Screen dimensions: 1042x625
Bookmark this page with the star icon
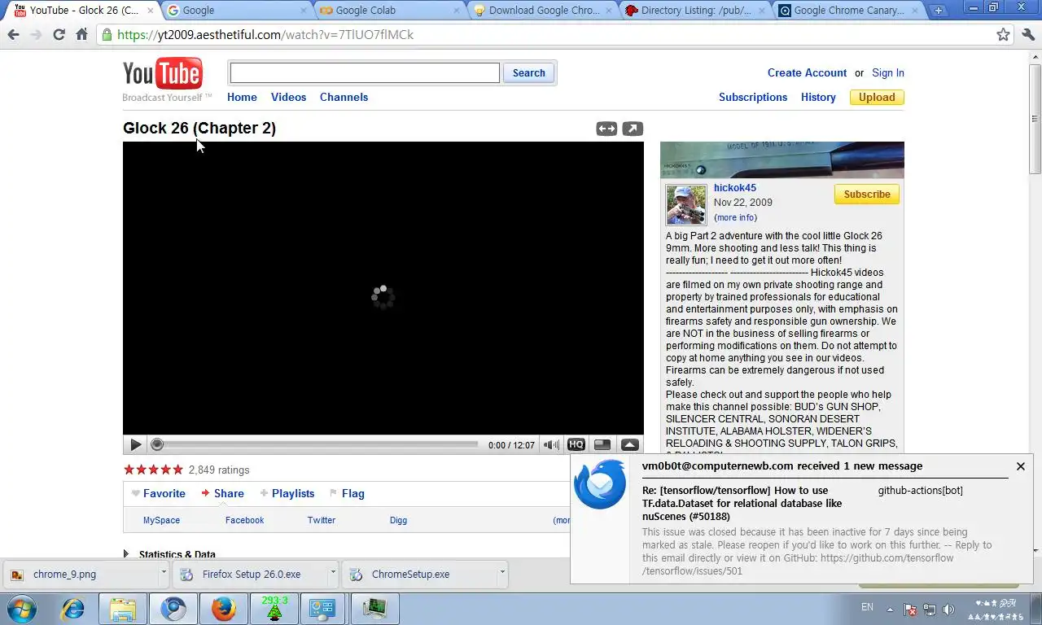(x=1004, y=35)
